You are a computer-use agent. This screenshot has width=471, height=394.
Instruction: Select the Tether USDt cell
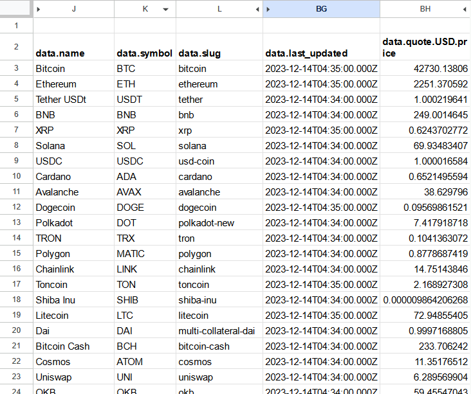click(x=73, y=100)
